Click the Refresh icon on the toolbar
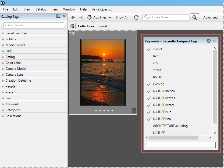Viewport: 224px width, 168px height. (136, 17)
